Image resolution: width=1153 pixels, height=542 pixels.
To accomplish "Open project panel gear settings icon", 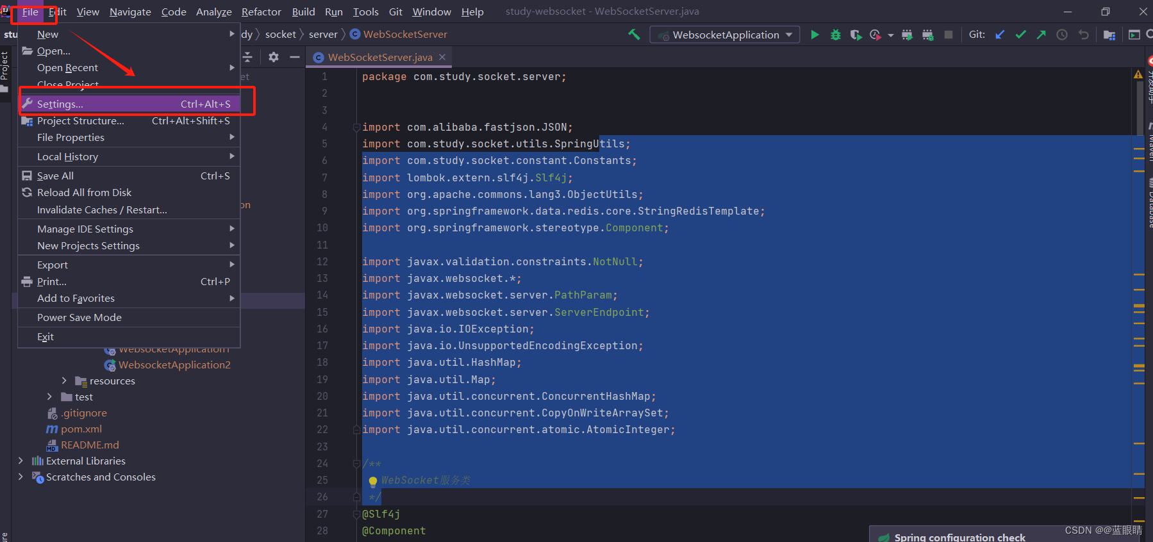I will coord(274,57).
